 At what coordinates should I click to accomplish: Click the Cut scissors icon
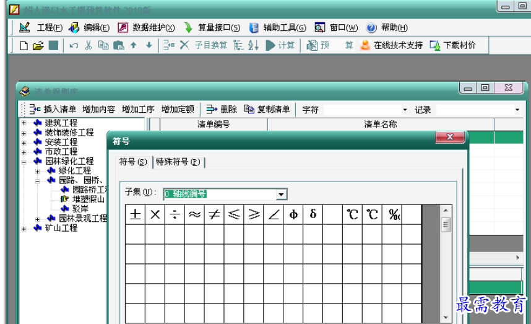[x=88, y=45]
